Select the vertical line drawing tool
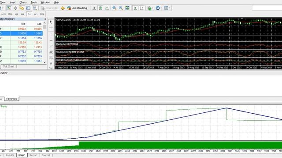The image size is (282, 158). [51, 35]
